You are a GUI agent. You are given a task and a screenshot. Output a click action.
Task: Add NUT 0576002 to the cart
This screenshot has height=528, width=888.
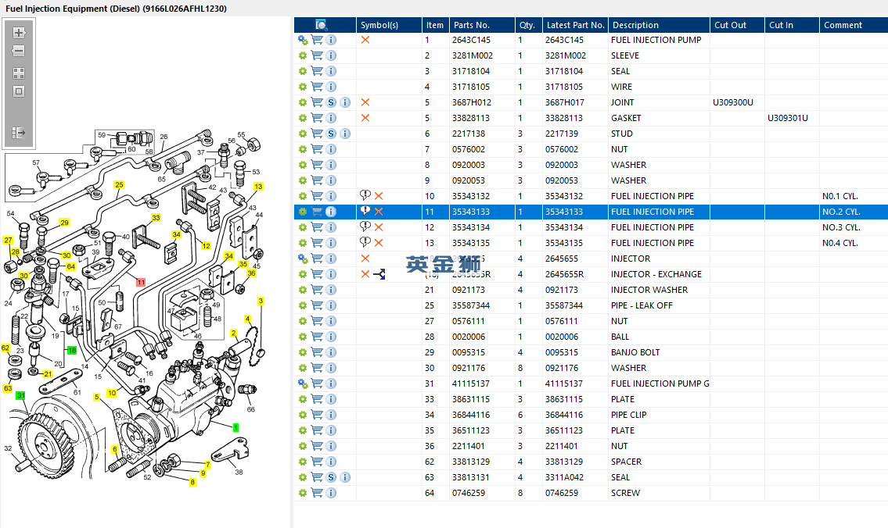pyautogui.click(x=317, y=149)
